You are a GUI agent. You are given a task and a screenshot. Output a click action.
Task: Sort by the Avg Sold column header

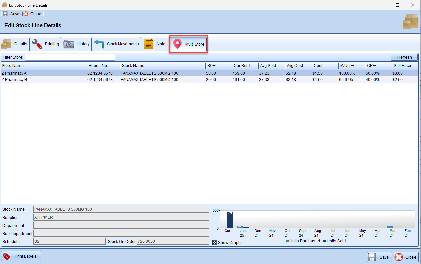pos(272,66)
